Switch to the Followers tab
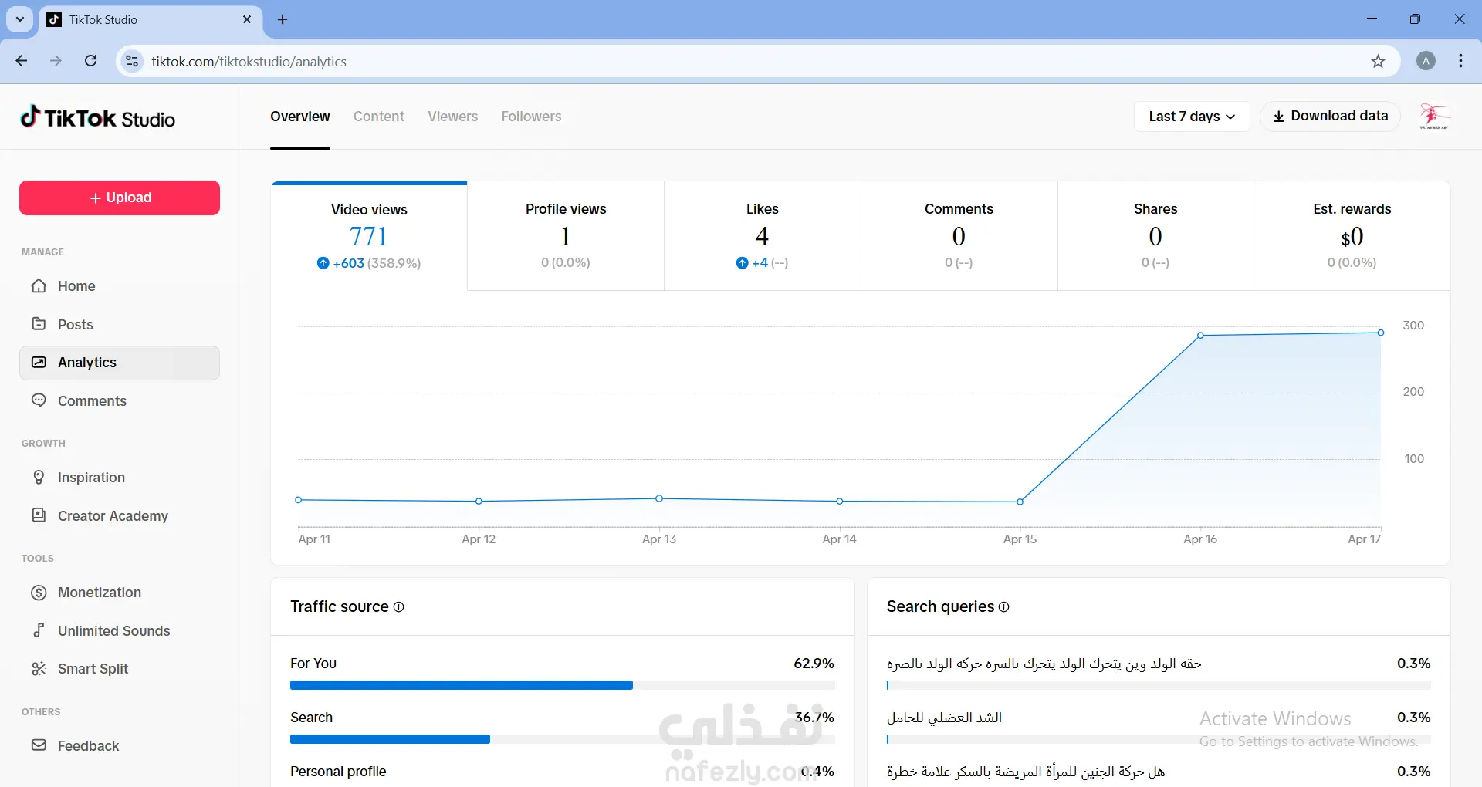 tap(531, 117)
